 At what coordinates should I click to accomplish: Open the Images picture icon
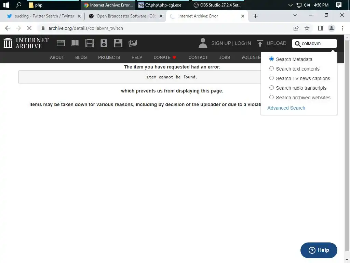[x=133, y=43]
